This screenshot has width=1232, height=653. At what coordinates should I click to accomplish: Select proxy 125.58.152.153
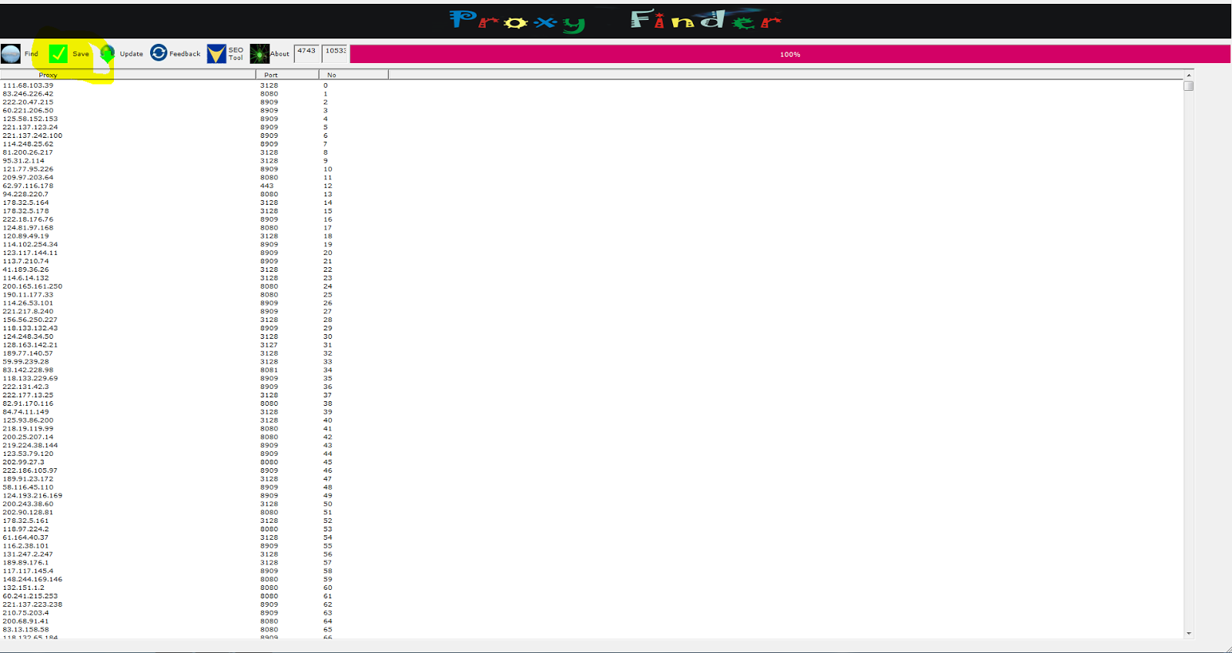[x=30, y=119]
